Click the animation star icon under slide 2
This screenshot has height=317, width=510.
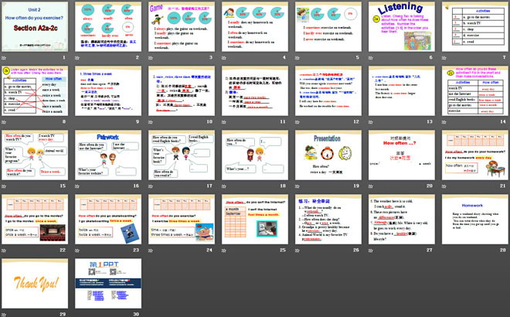click(x=77, y=58)
